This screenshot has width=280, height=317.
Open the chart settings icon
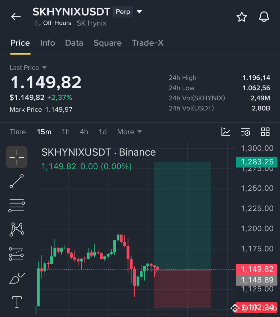246,132
